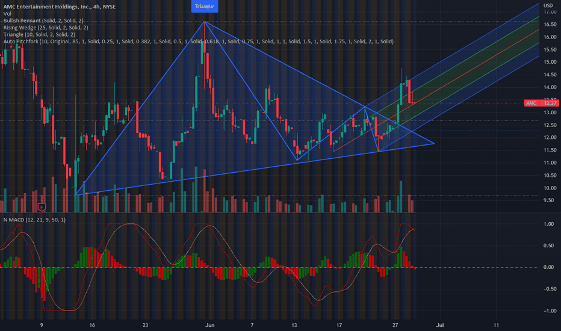Click the MACD 1.00 scale label

(x=548, y=224)
